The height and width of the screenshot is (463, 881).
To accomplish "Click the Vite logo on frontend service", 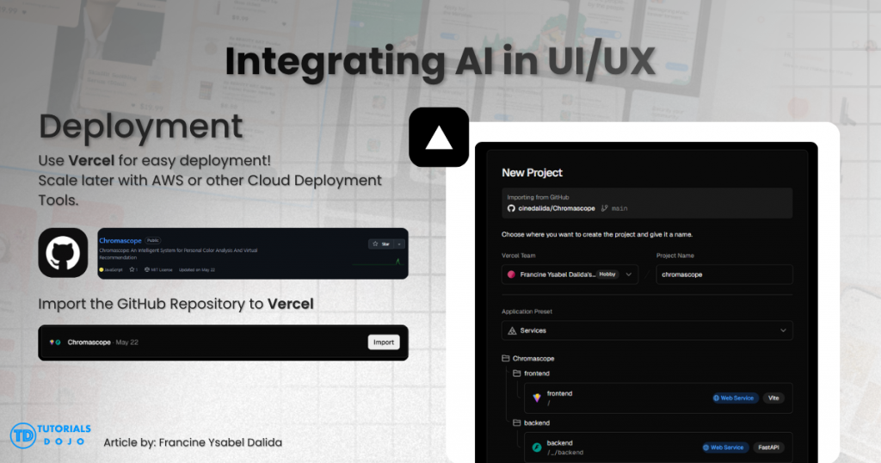I will tap(537, 398).
